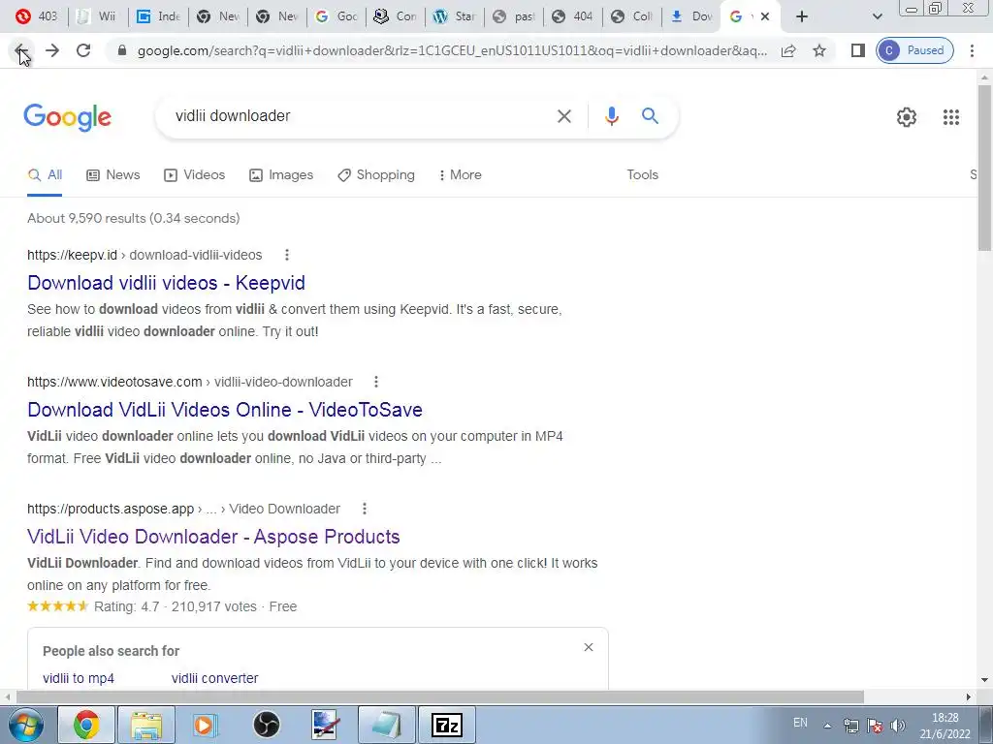
Task: Click the horizontal scrollbar thumb
Action: [440, 697]
